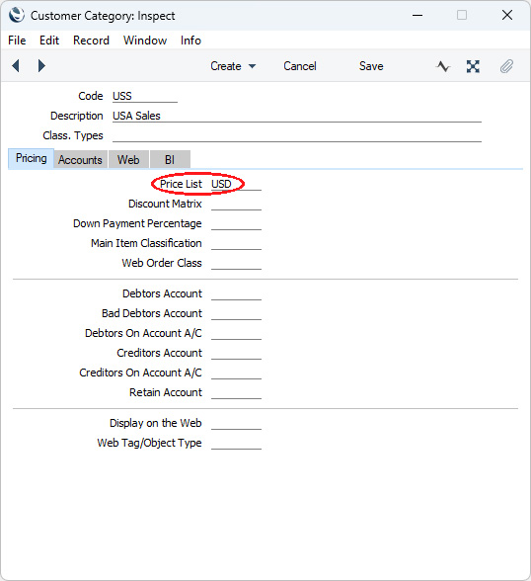Switch to the Accounts tab
The width and height of the screenshot is (531, 581).
pos(80,160)
